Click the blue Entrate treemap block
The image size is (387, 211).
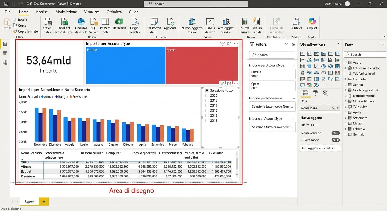(x=125, y=65)
